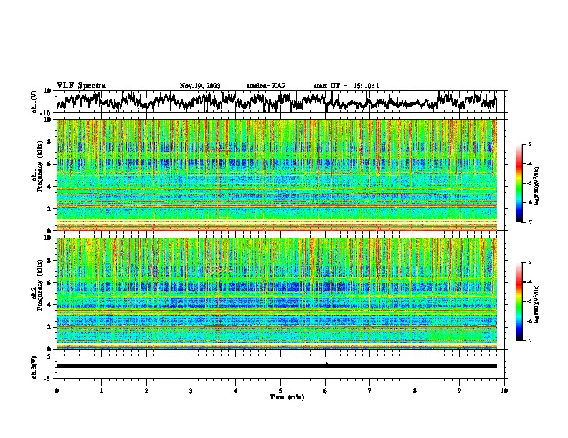Image resolution: width=568 pixels, height=438 pixels.
Task: Click the "Time (min)" axis label
Action: pyautogui.click(x=287, y=397)
